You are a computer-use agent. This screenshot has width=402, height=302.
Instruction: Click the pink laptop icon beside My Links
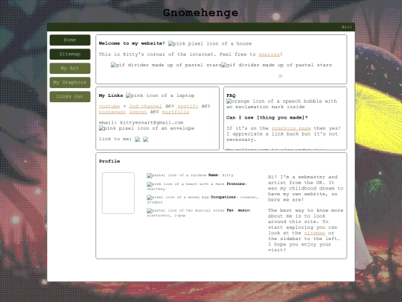point(160,95)
